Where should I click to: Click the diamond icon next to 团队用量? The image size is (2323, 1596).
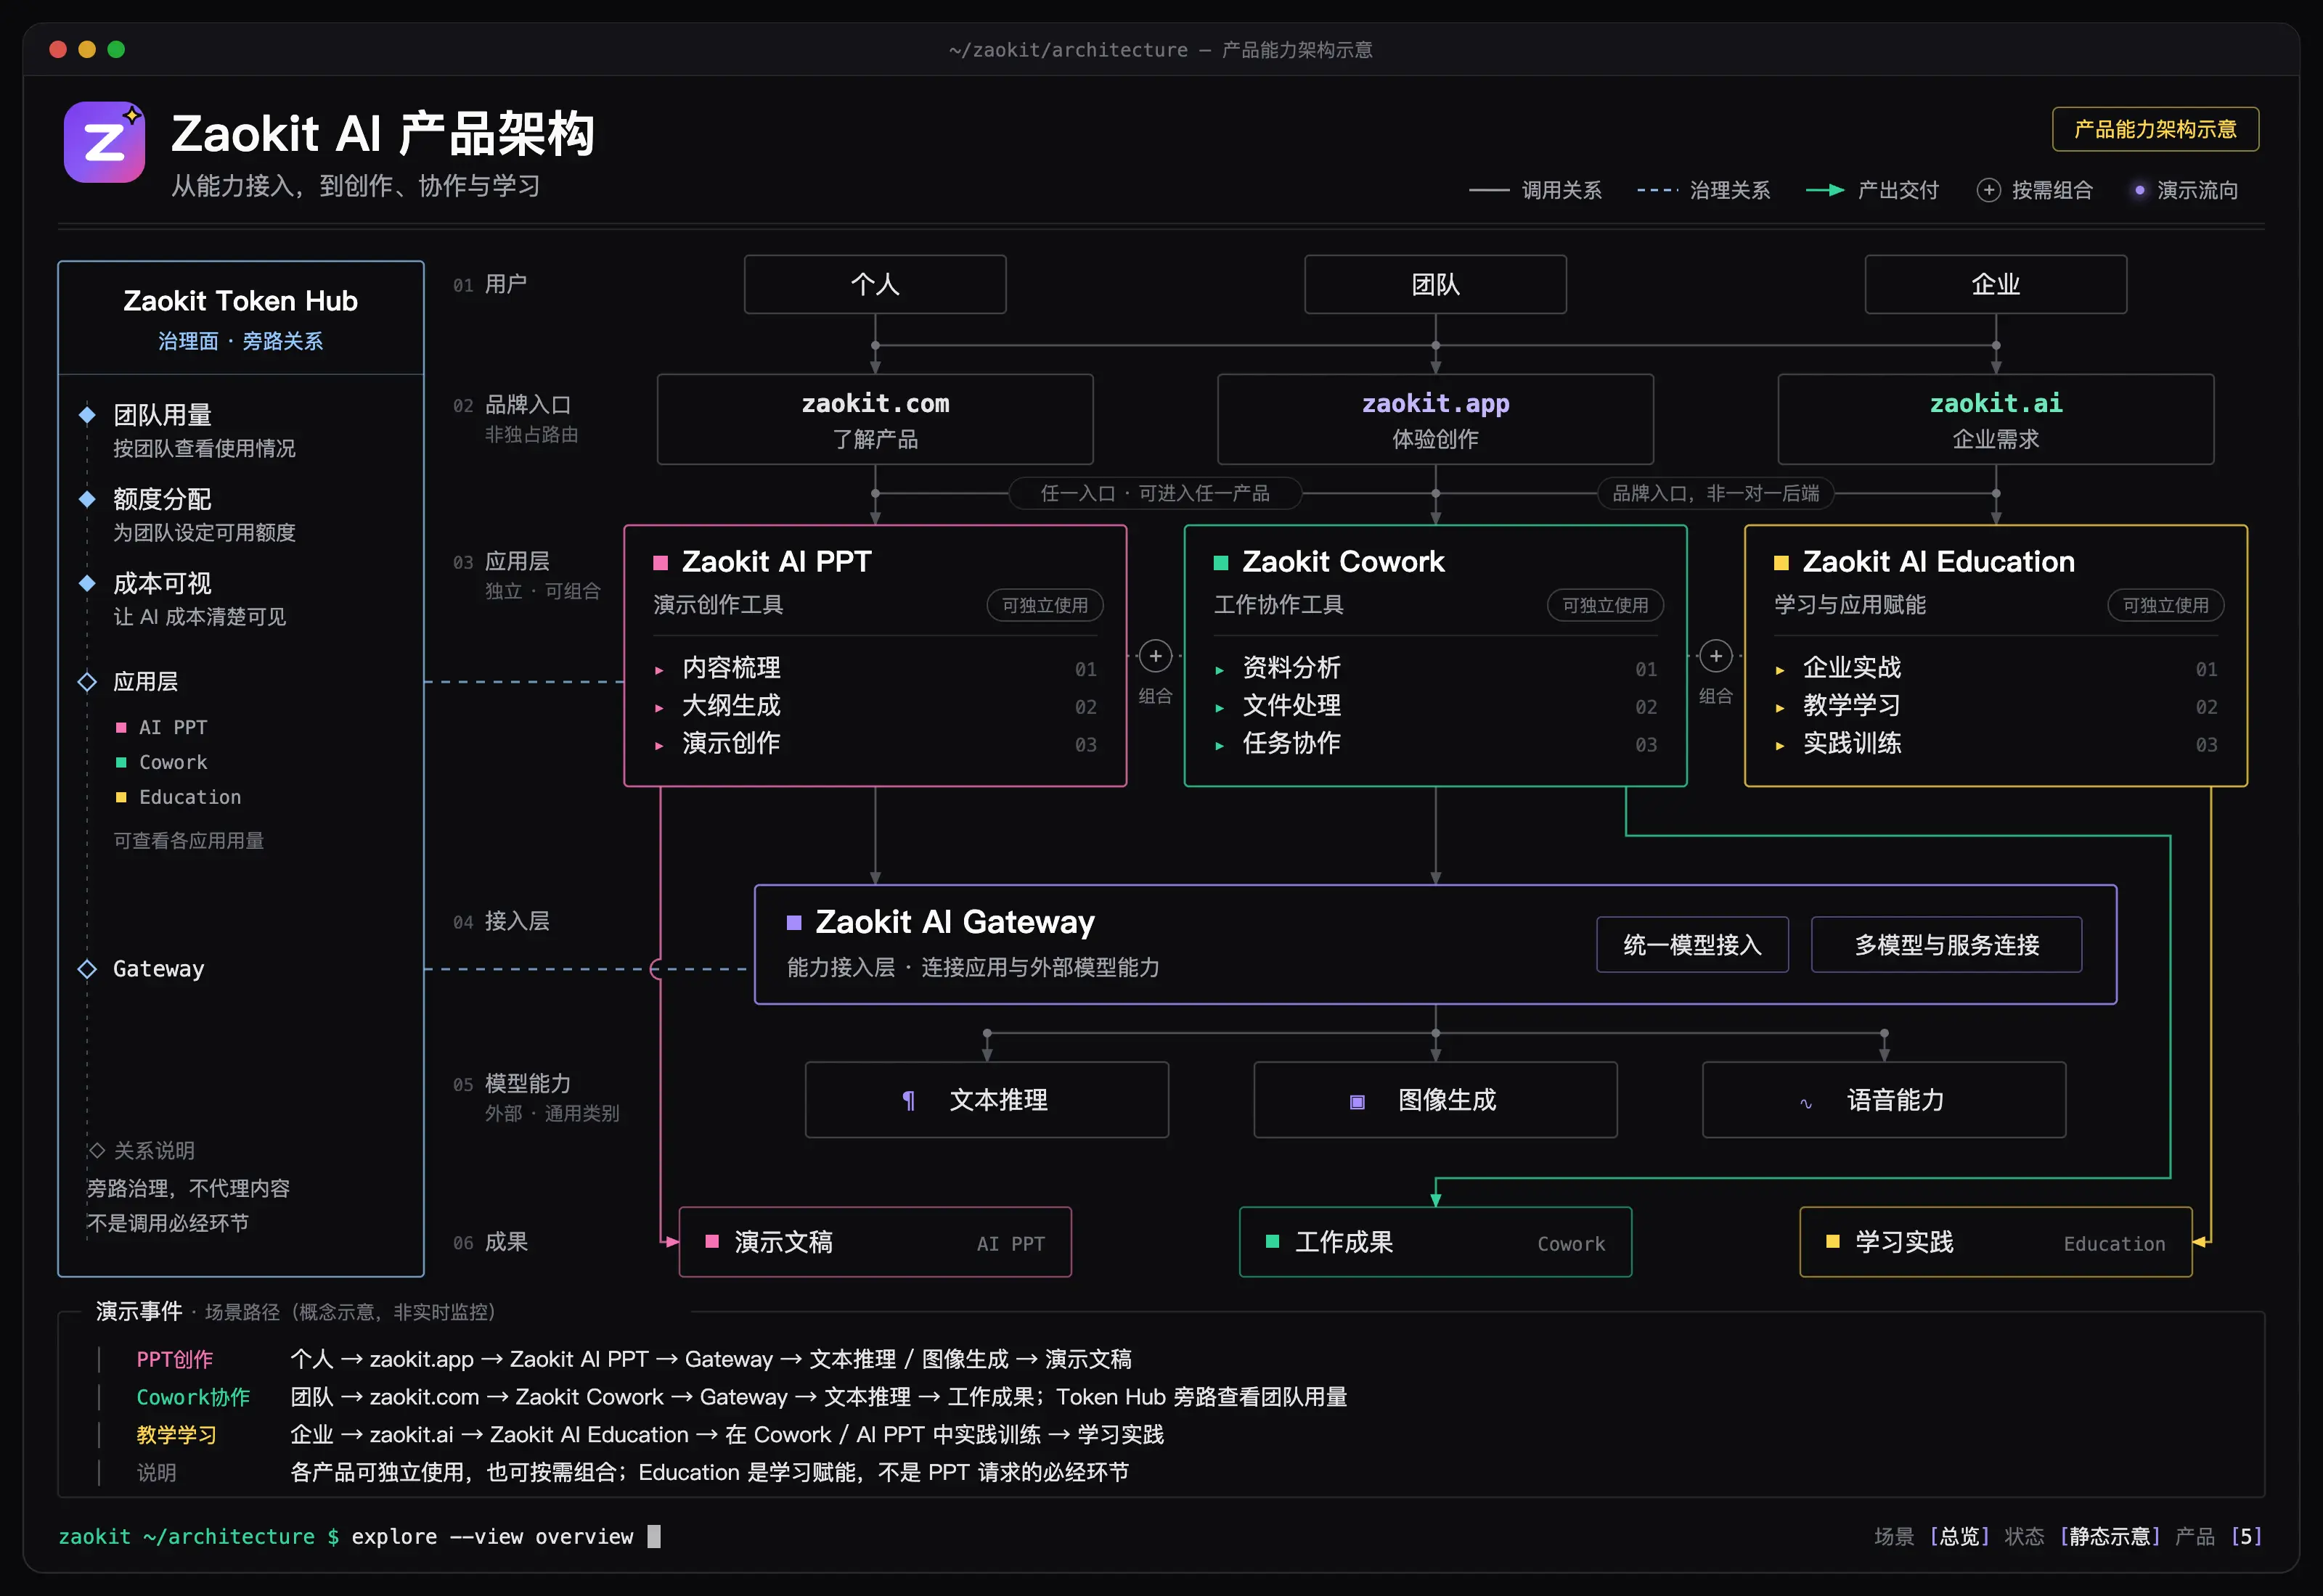click(87, 415)
